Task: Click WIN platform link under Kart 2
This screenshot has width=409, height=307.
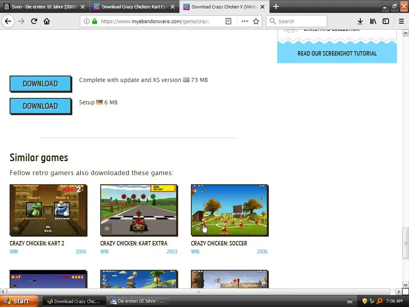Action: click(x=14, y=252)
